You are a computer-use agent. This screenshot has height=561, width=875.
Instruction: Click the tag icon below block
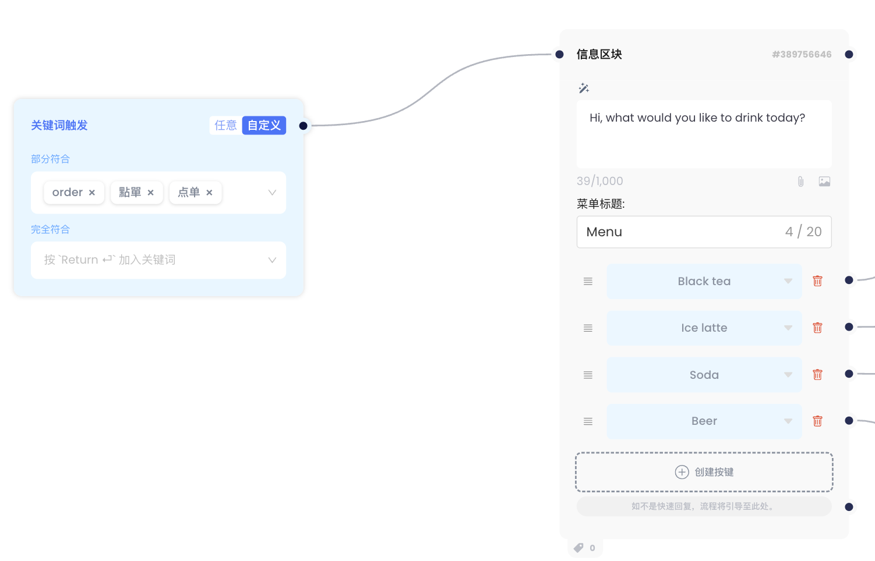pos(578,548)
